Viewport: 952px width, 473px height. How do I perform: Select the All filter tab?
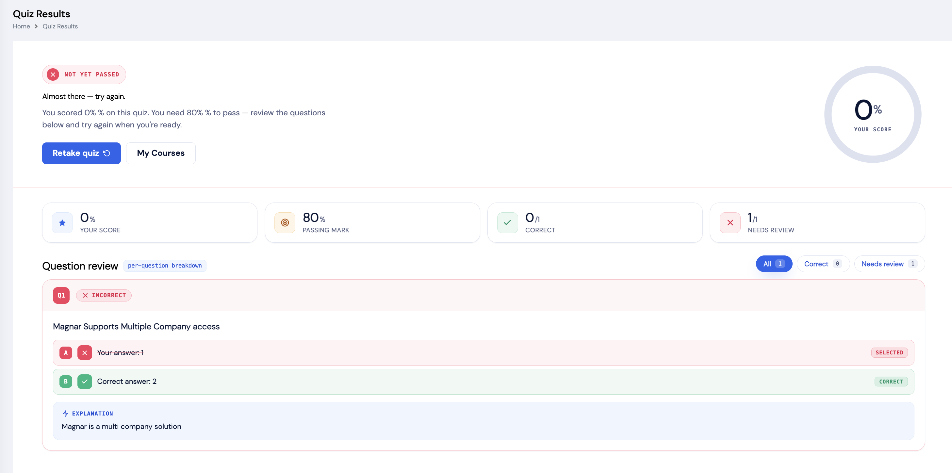click(774, 264)
